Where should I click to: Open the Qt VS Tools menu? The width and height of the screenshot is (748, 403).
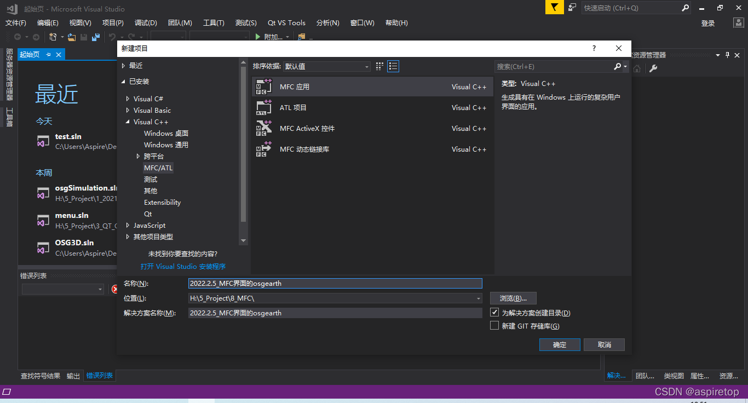286,23
